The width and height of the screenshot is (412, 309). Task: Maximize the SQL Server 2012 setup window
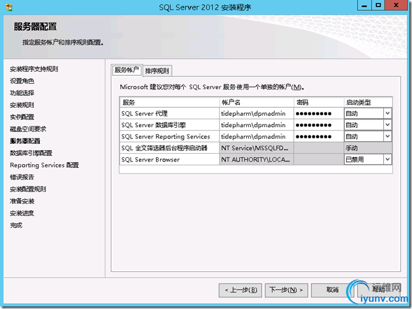378,5
